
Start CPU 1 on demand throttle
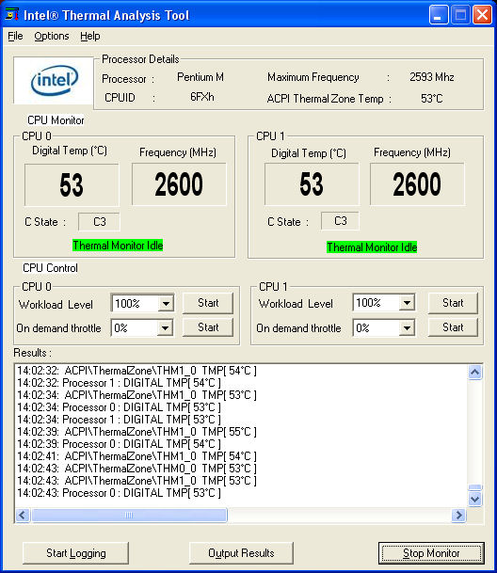click(x=453, y=327)
